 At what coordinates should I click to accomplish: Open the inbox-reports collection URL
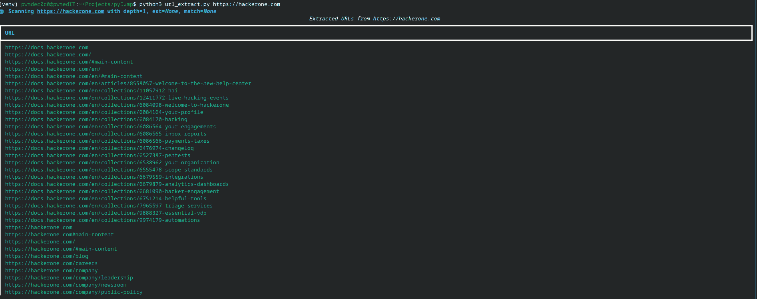pyautogui.click(x=106, y=134)
